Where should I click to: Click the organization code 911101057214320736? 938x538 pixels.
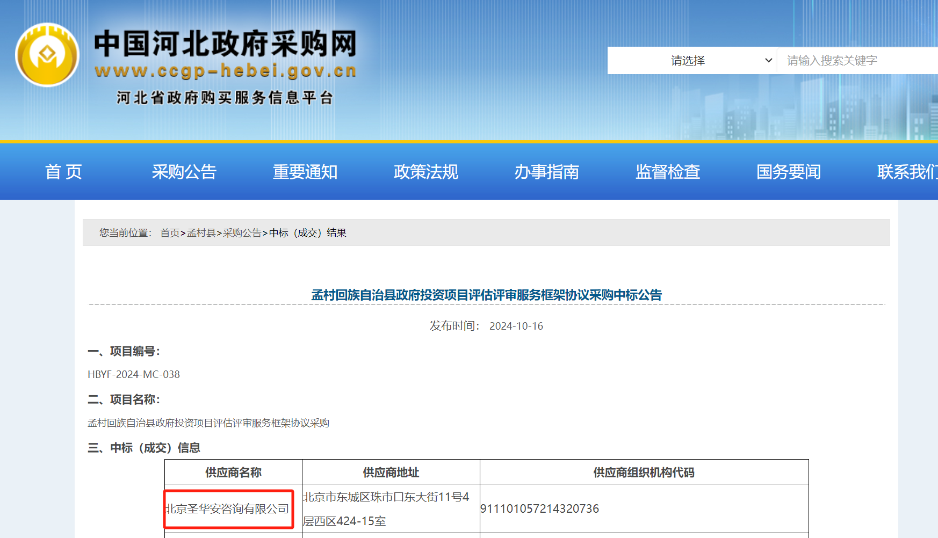(539, 509)
